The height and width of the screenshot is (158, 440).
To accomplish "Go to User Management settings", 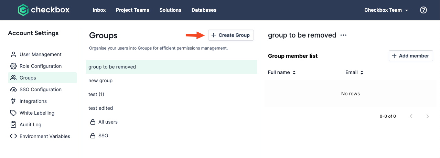I will [42, 54].
